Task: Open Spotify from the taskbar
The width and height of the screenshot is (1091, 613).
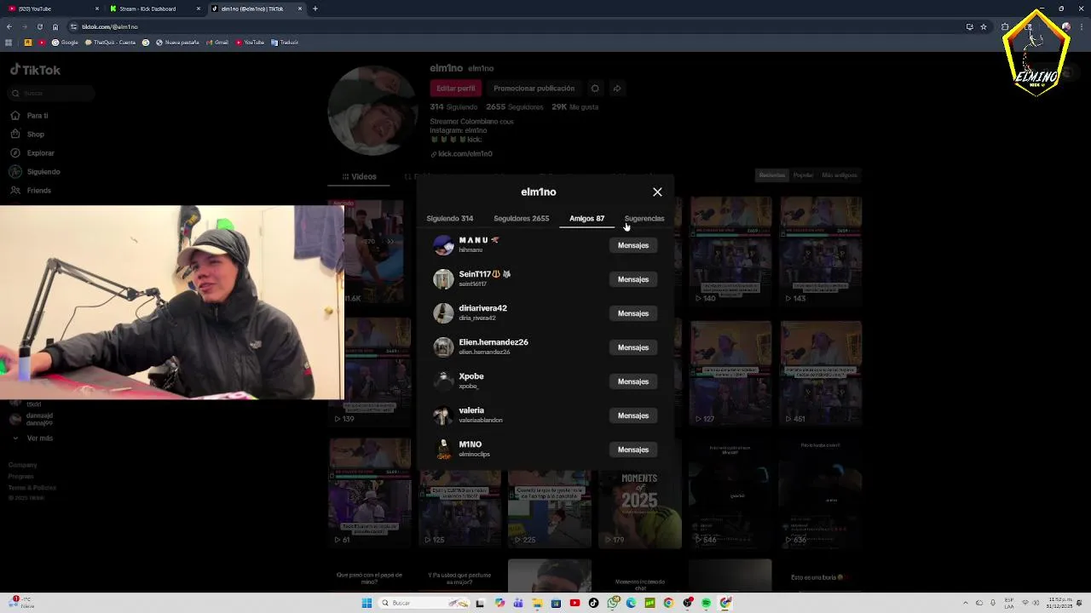Action: tap(706, 603)
